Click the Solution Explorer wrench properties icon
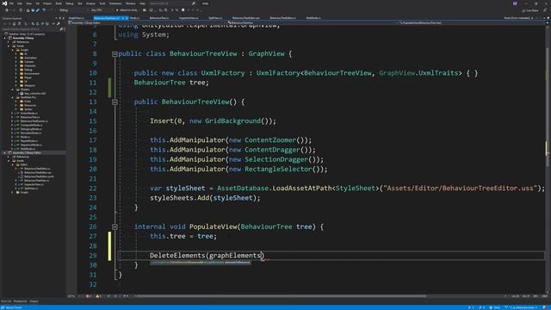The image size is (551, 310). pos(58,23)
